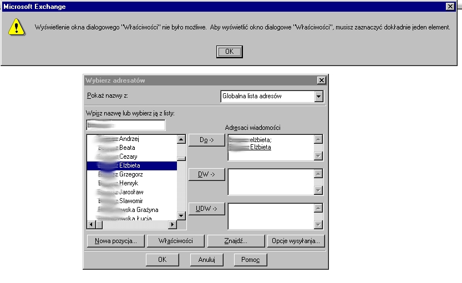Viewport: 462px width, 283px height.
Task: Click the DW -> button
Action: pyautogui.click(x=206, y=174)
